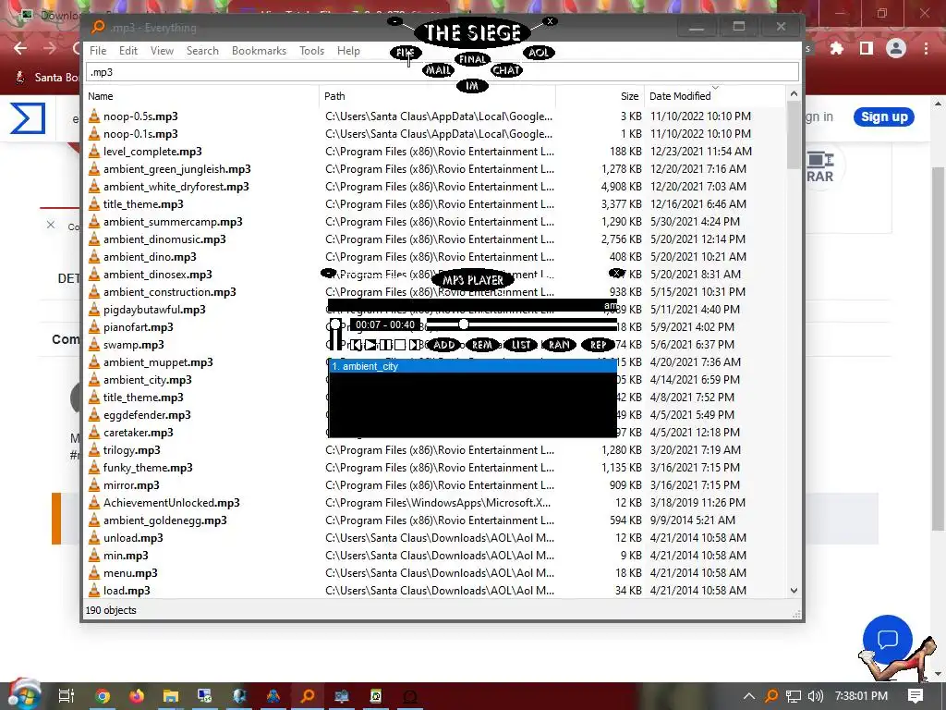946x710 pixels.
Task: Click the .mp3 search field in Everything
Action: click(443, 72)
